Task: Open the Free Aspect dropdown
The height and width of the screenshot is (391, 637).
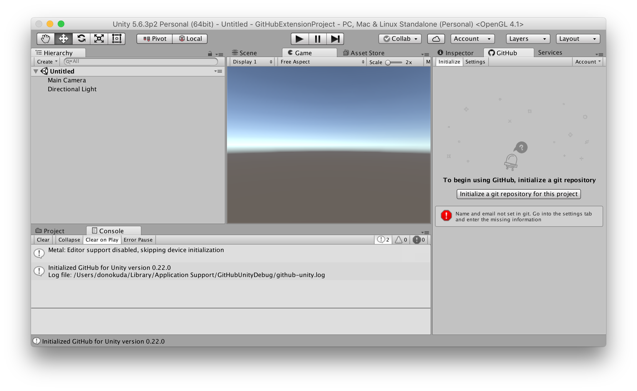Action: click(x=322, y=62)
